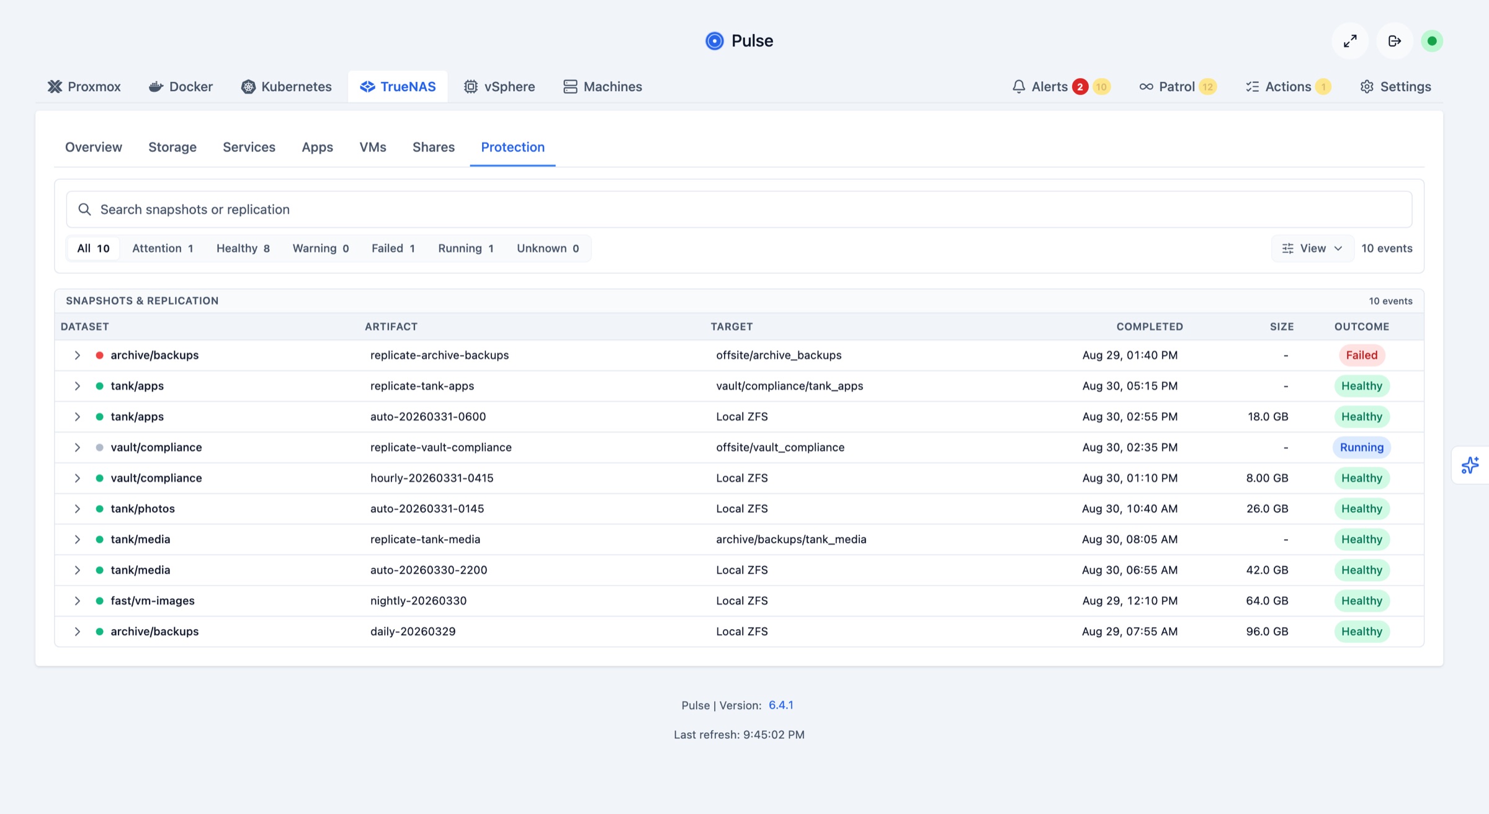Expand the nightly-20260330 row
Viewport: 1489px width, 814px height.
(x=77, y=601)
